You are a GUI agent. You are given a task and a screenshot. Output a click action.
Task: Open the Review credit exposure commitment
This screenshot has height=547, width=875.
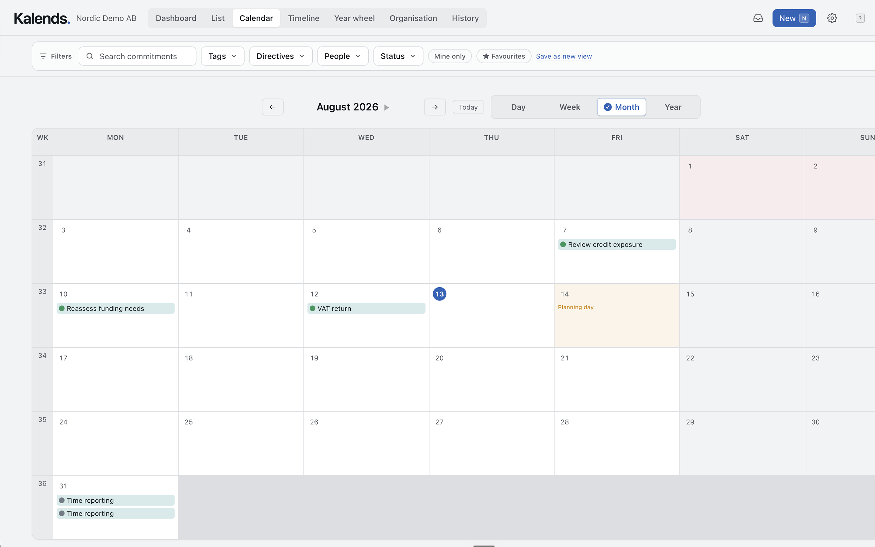point(616,244)
